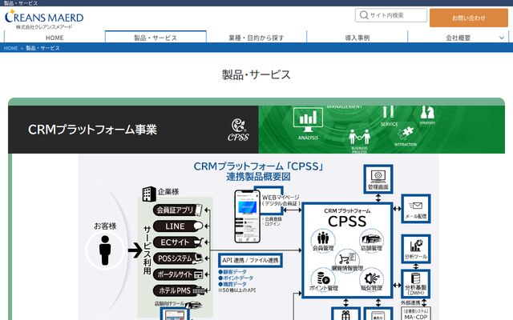Image resolution: width=513 pixels, height=320 pixels.
Task: Click the ※50種以上のAPI note
Action: point(237,290)
